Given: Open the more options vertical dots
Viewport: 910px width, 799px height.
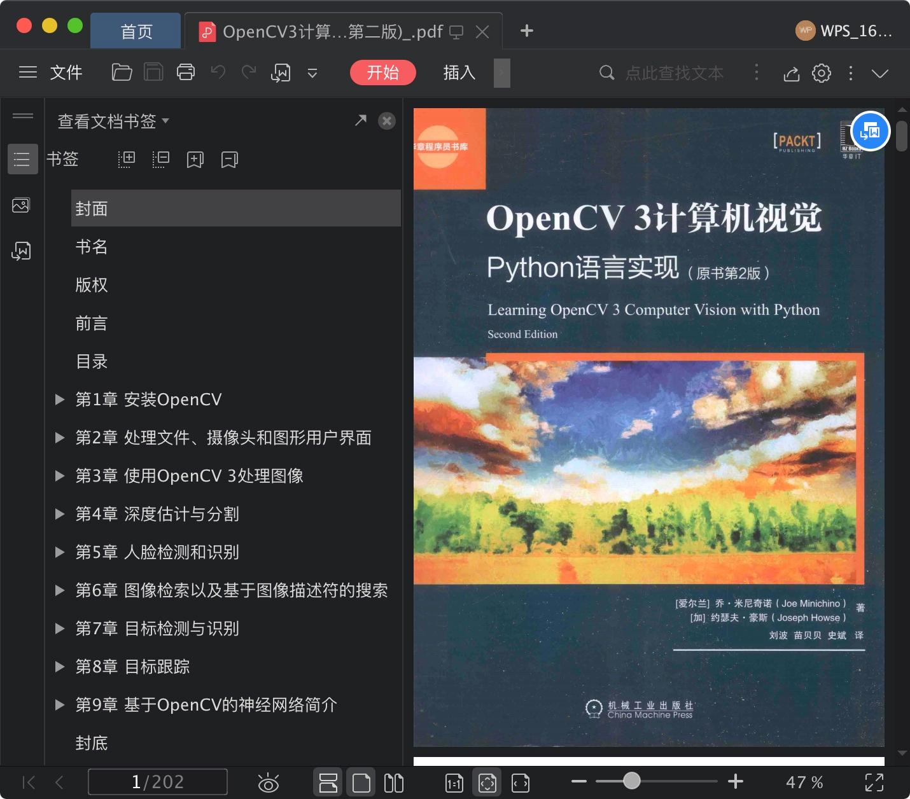Looking at the screenshot, I should pyautogui.click(x=851, y=73).
